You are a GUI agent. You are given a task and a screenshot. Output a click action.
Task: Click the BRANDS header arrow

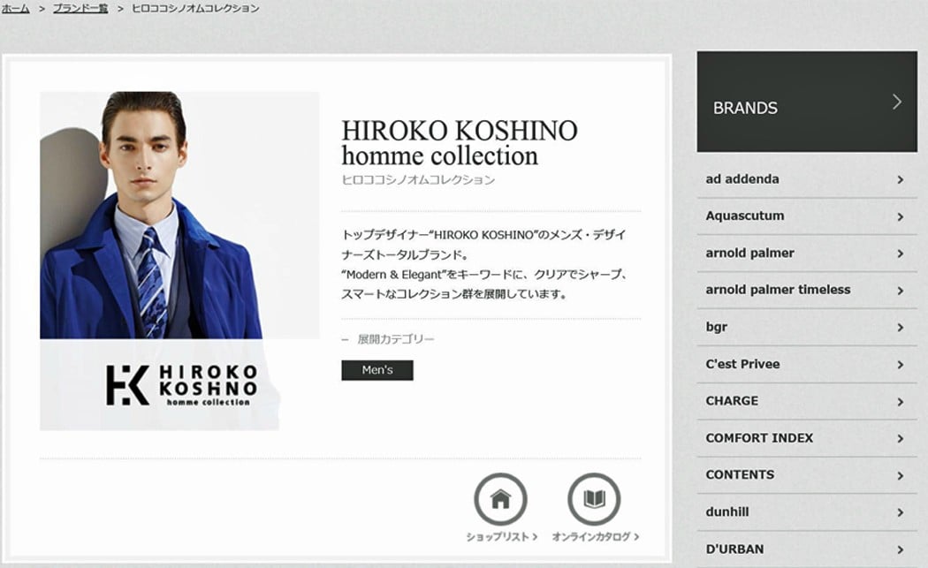point(897,102)
